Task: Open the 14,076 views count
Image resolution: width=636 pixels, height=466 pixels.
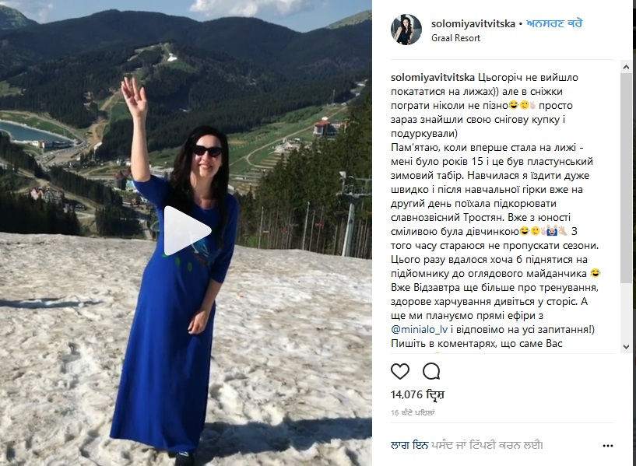Action: 418,394
